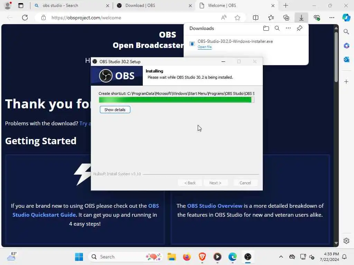Open the OBS Studio Quickstart Guide link
The height and width of the screenshot is (265, 354).
[86, 210]
